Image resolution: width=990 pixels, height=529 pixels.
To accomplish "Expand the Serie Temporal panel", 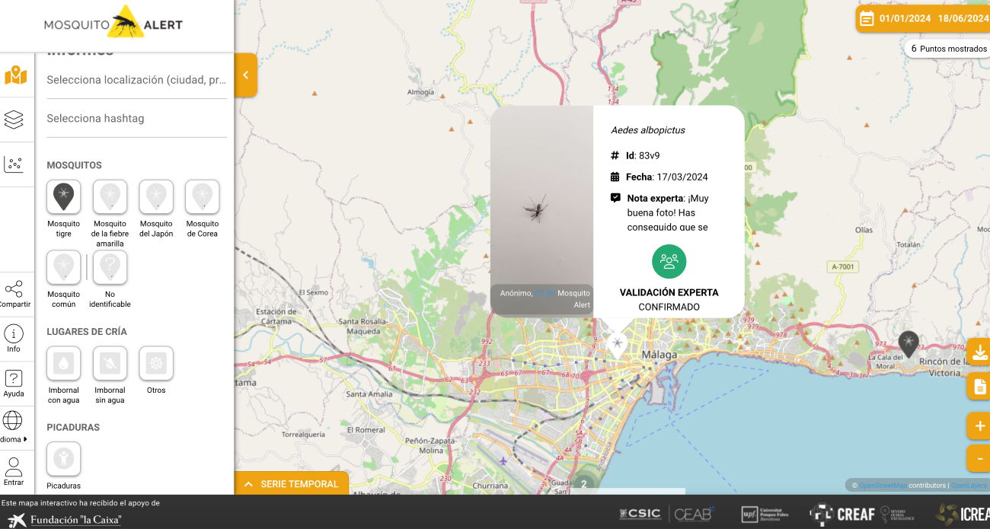I will (x=291, y=484).
